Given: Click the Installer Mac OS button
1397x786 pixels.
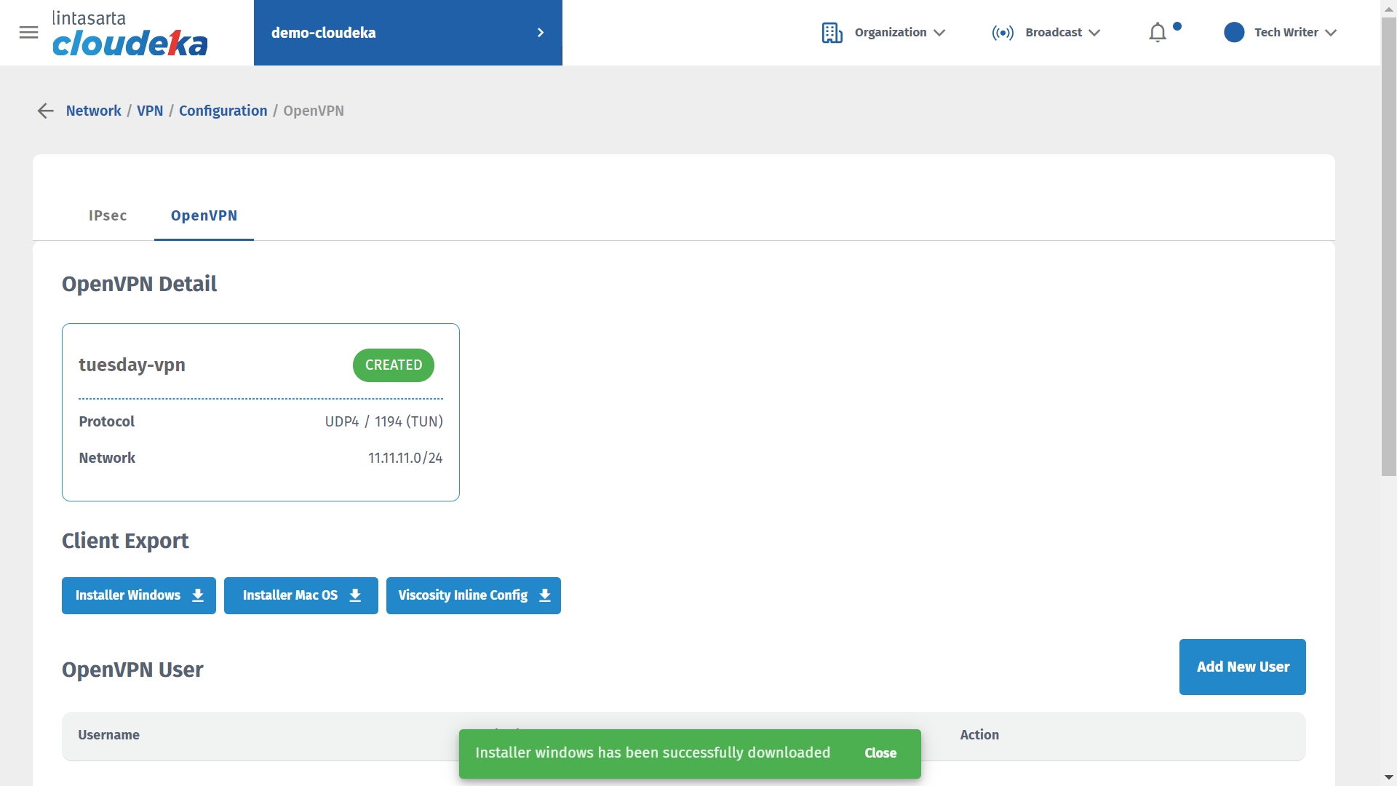Looking at the screenshot, I should click(x=301, y=595).
